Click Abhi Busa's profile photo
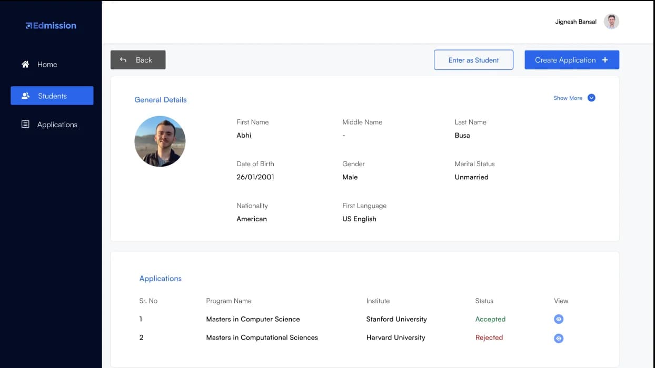Viewport: 655px width, 368px height. coord(160,141)
